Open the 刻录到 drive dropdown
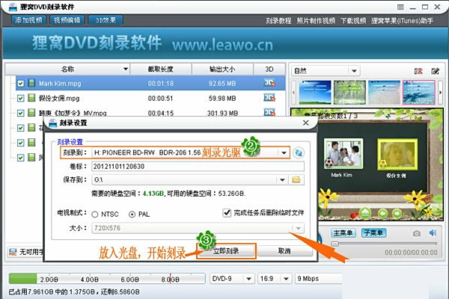Viewport: 449px width, 299px height. [284, 152]
